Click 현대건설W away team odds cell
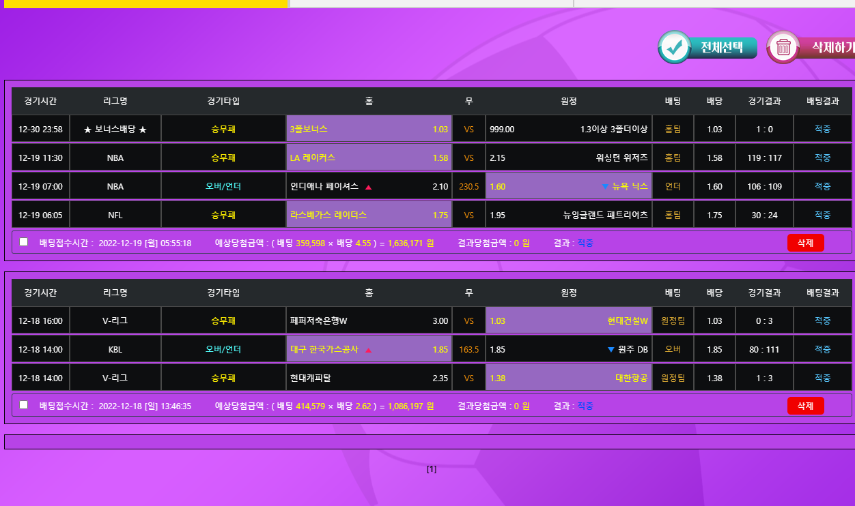 pos(568,321)
